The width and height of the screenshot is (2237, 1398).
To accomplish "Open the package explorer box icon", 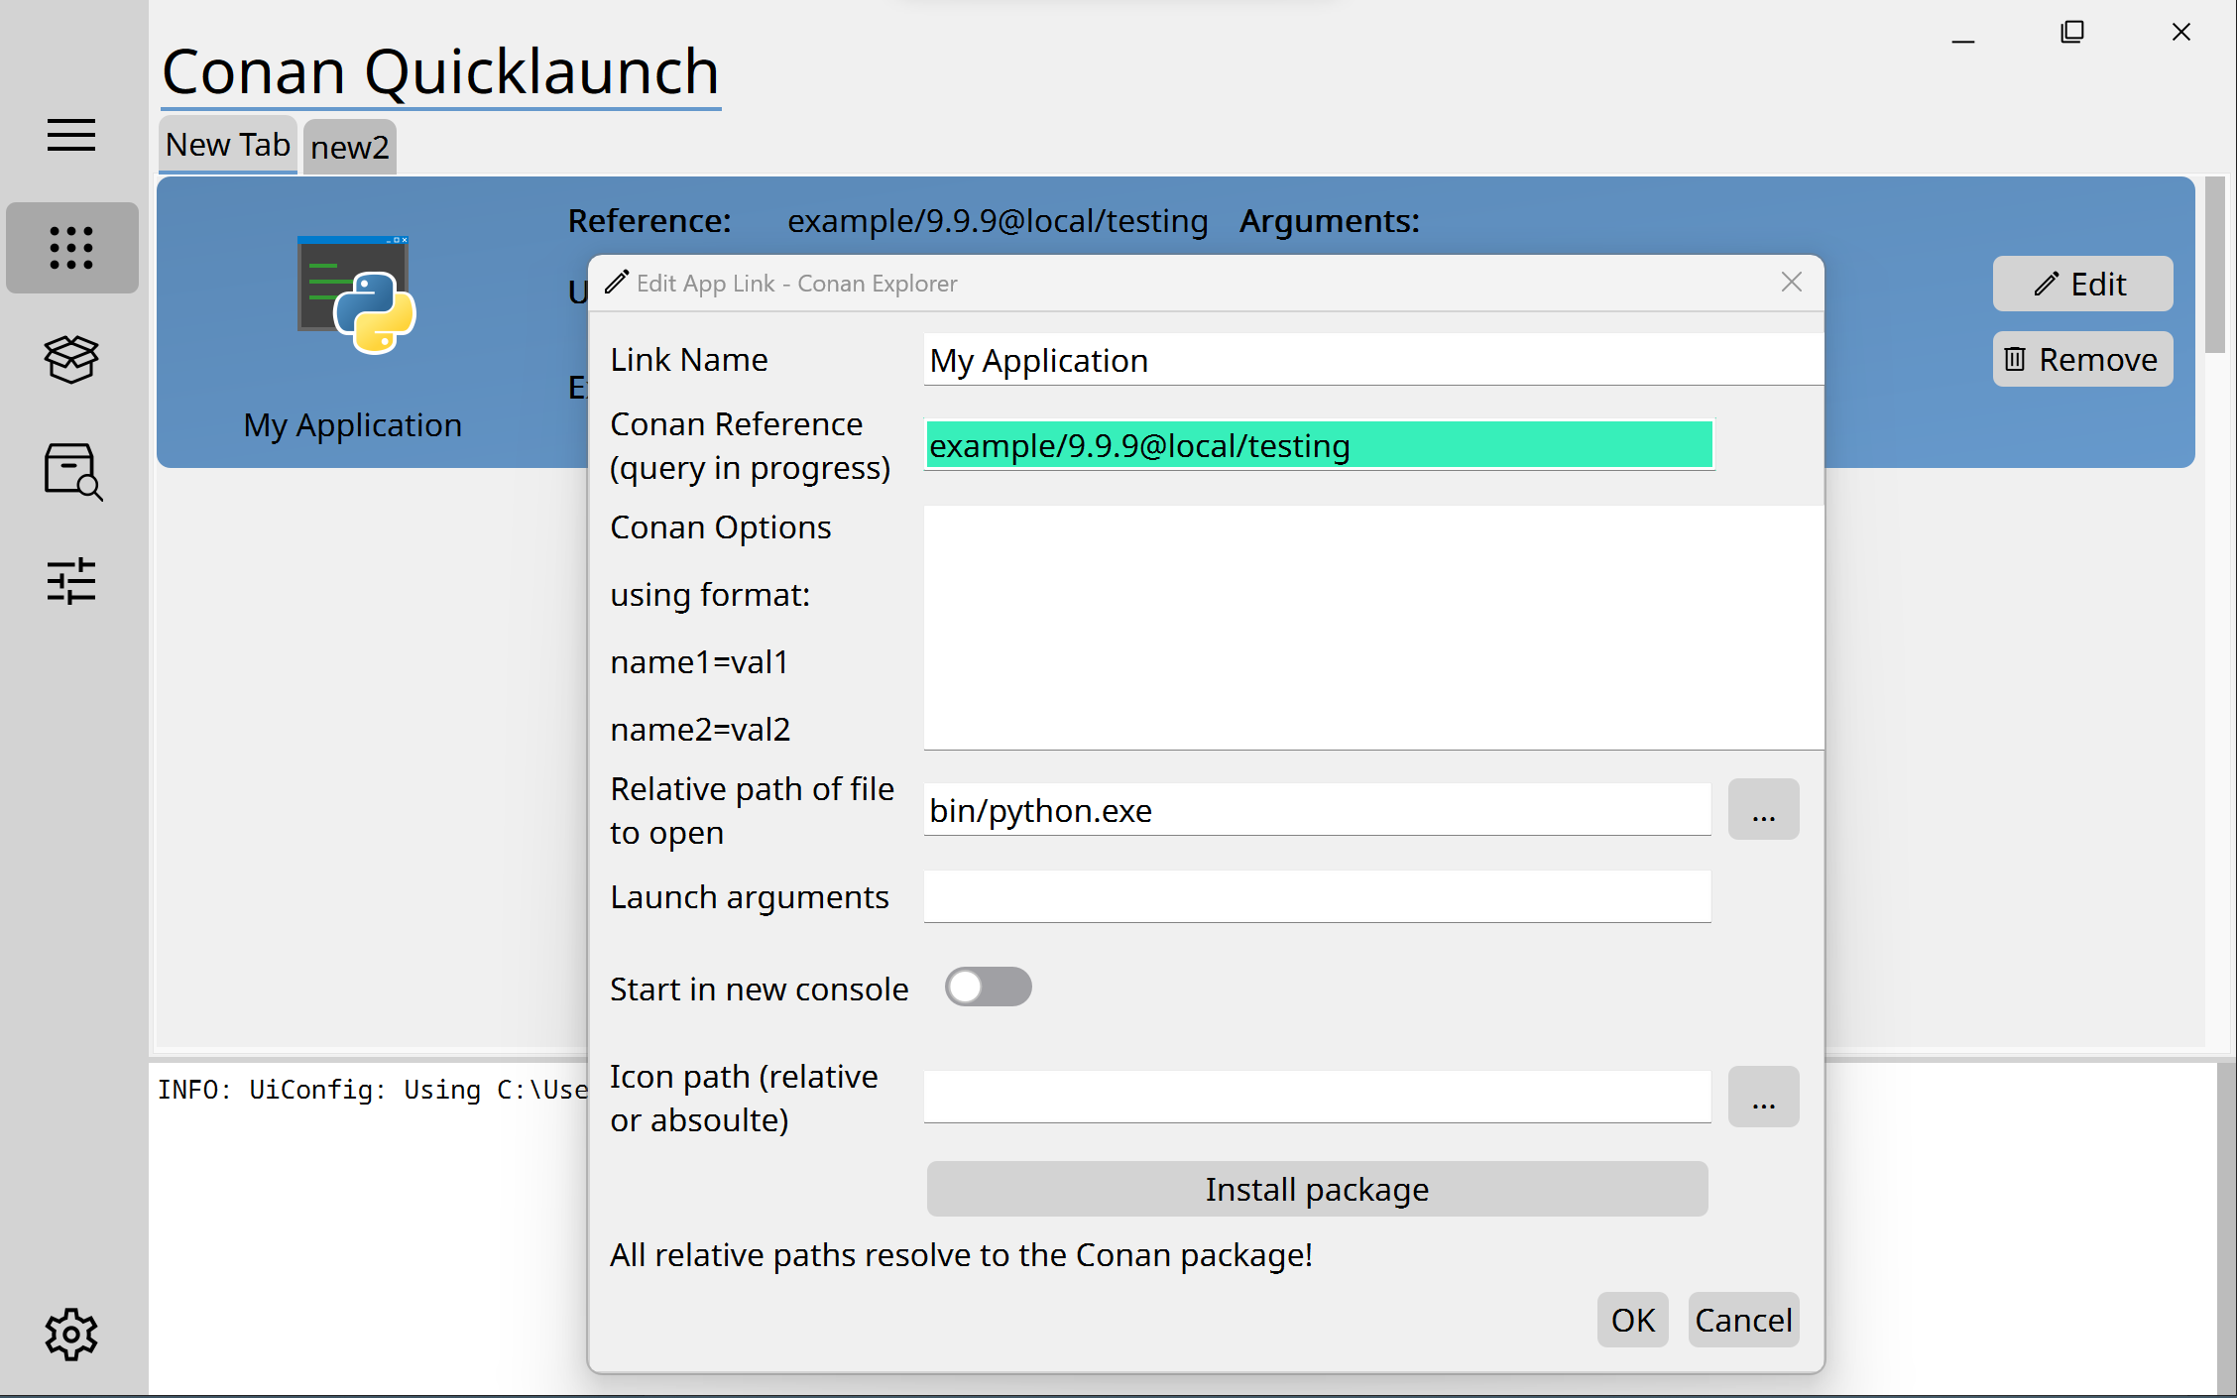I will point(70,359).
